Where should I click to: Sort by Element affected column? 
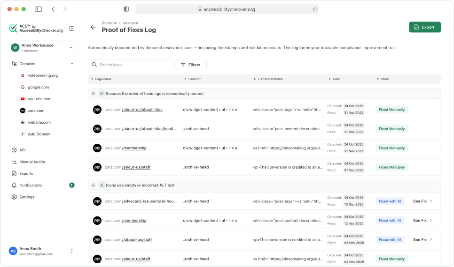click(x=268, y=79)
